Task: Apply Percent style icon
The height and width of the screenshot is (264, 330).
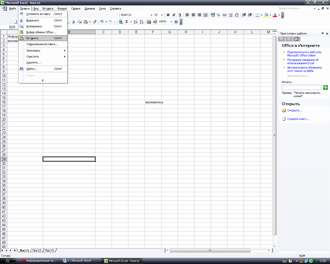Action: (x=219, y=15)
